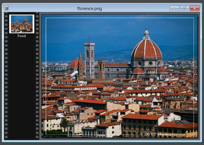
Task: Click the Fond layer name label
Action: tap(21, 36)
